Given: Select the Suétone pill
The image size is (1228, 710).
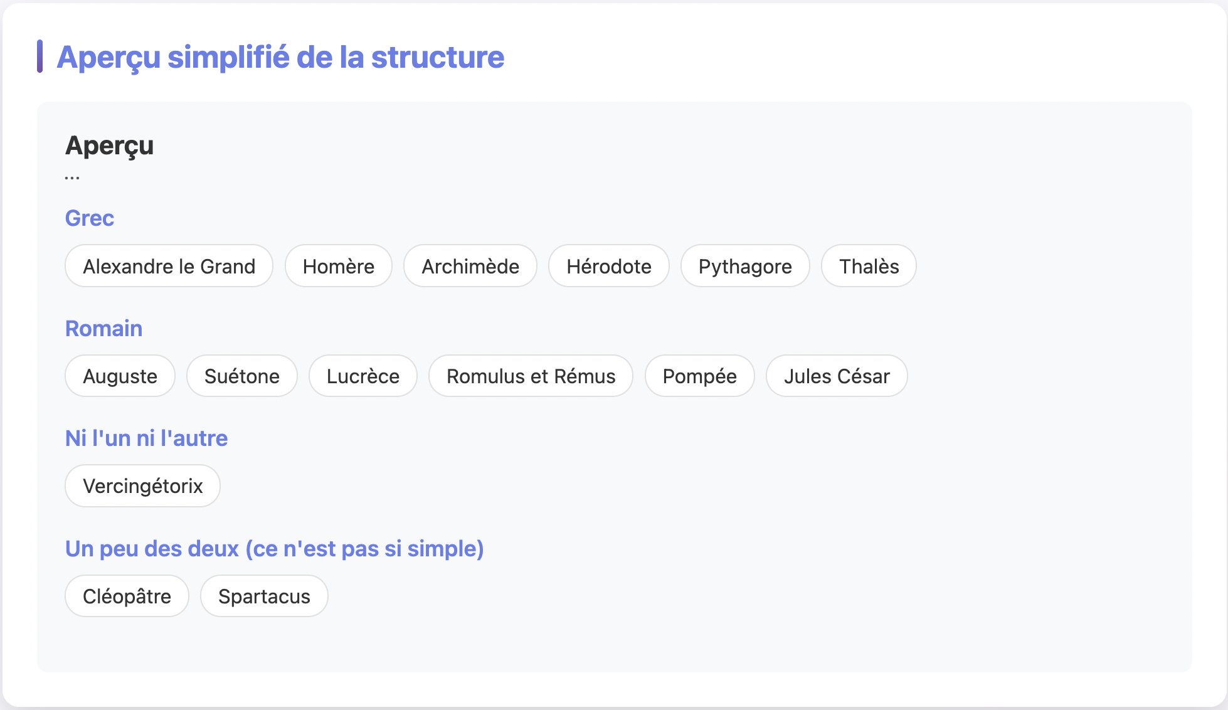Looking at the screenshot, I should tap(241, 376).
